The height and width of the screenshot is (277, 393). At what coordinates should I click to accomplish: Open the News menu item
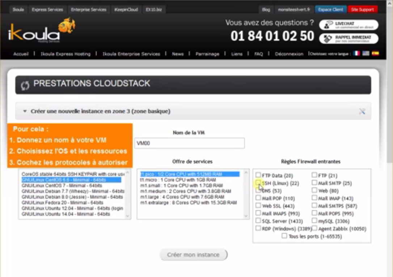(x=178, y=54)
